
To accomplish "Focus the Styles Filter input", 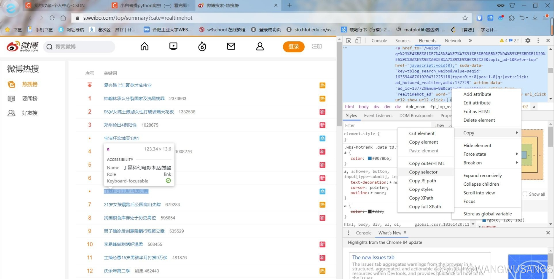I will 387,125.
